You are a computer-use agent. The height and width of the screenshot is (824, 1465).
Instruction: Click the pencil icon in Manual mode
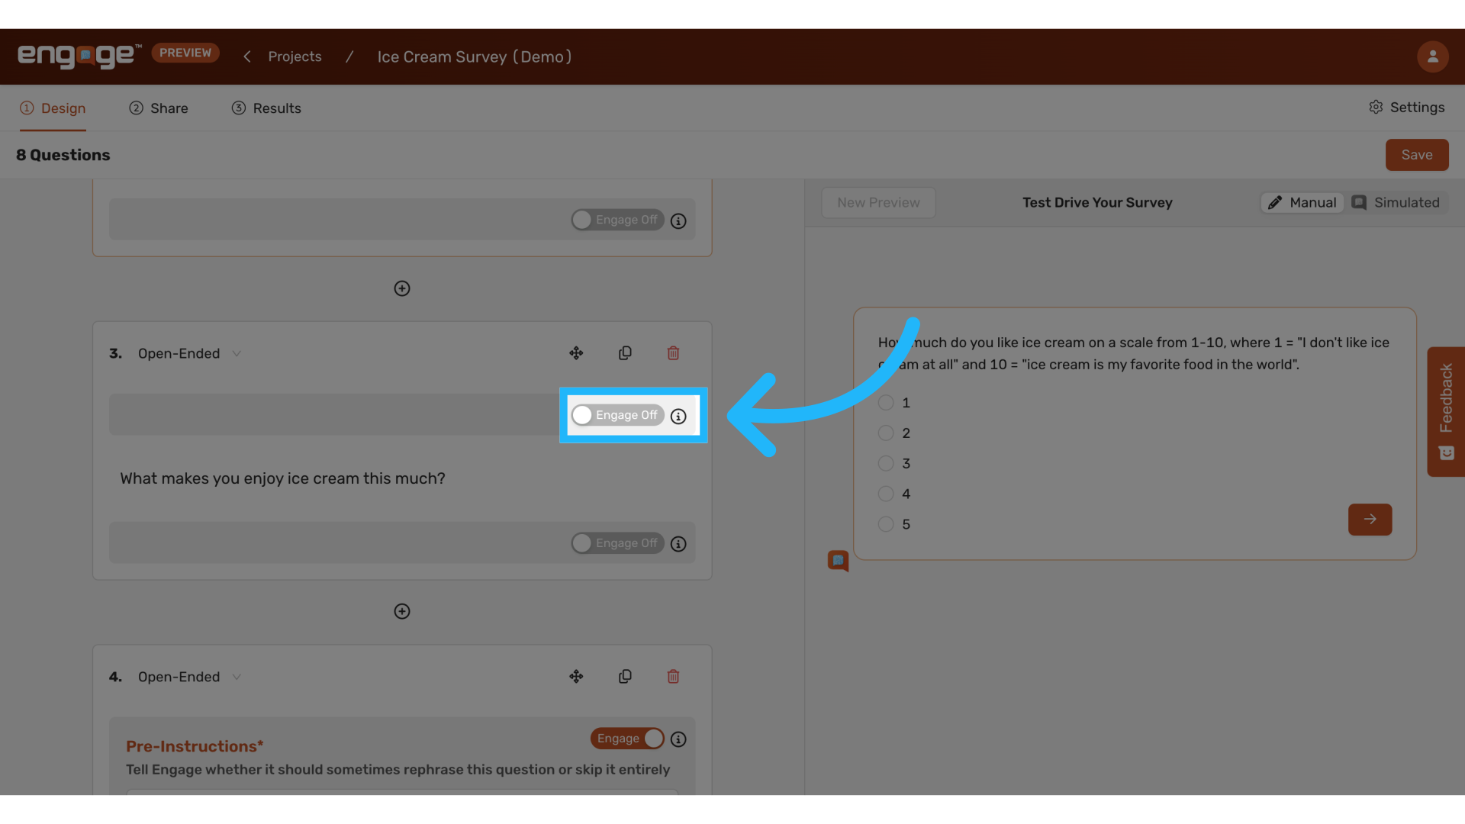pyautogui.click(x=1275, y=203)
